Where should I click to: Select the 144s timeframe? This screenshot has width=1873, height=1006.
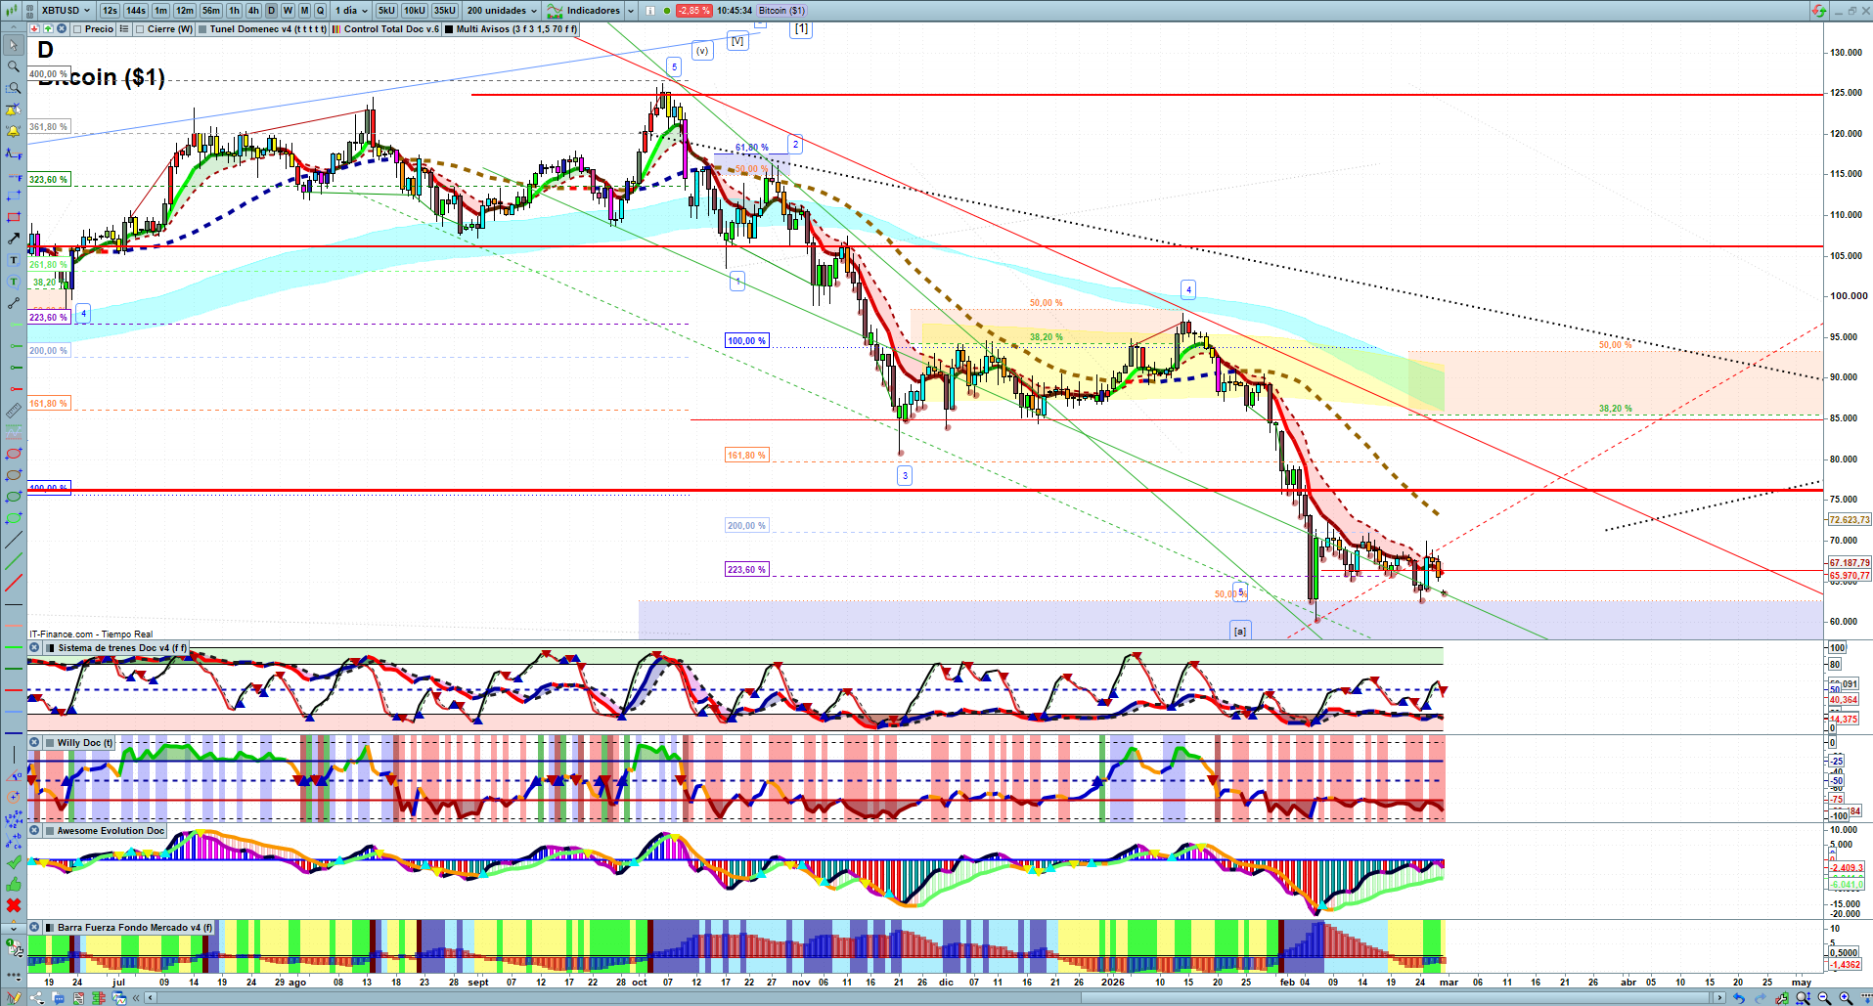136,11
